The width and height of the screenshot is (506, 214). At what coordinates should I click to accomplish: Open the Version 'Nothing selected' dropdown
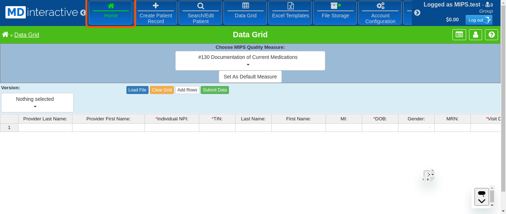click(x=37, y=103)
